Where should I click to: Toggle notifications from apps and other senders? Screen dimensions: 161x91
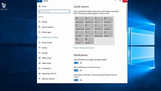tap(76, 63)
